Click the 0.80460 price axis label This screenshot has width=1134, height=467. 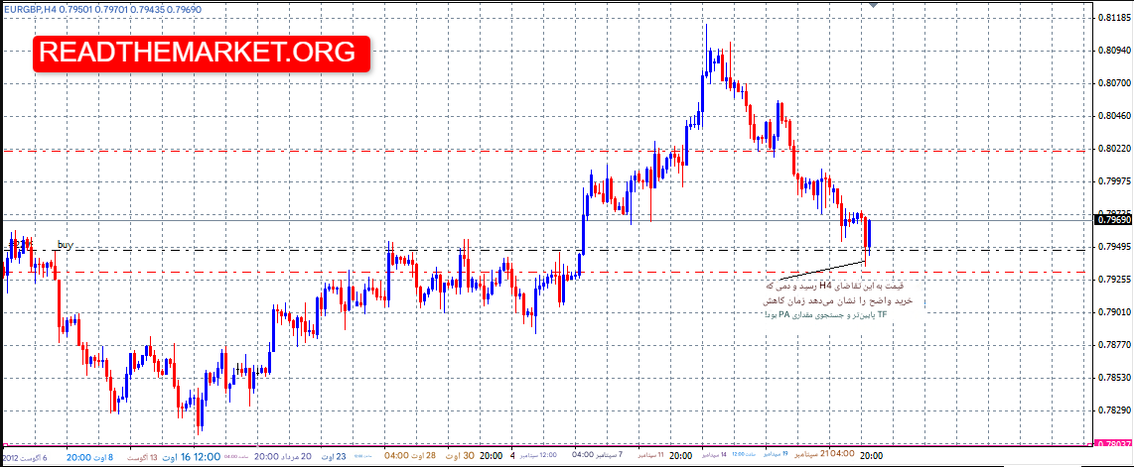(1113, 116)
